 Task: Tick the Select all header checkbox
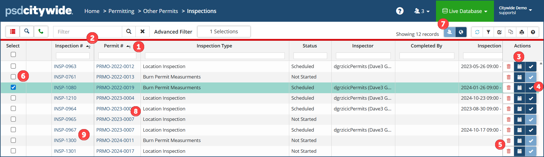(13, 54)
